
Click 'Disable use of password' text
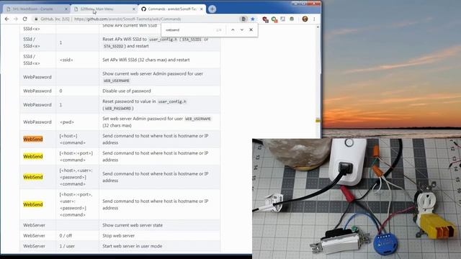coord(127,91)
